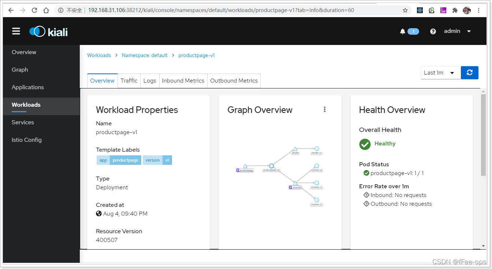Viewport: 492px width, 269px height.
Task: Switch to the Logs tab
Action: 150,81
